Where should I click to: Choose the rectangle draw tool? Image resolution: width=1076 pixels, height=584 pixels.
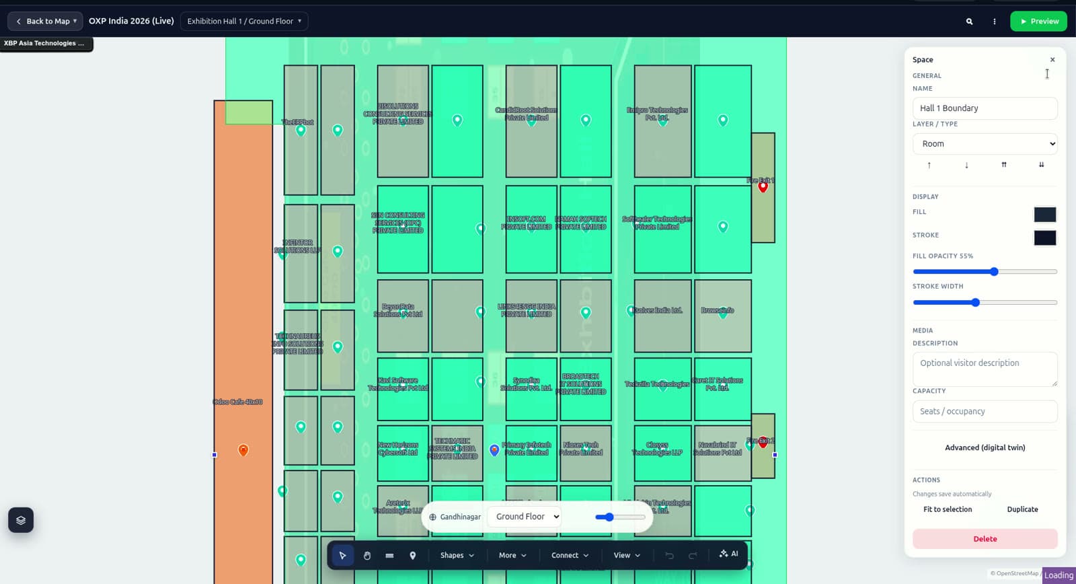coord(389,555)
